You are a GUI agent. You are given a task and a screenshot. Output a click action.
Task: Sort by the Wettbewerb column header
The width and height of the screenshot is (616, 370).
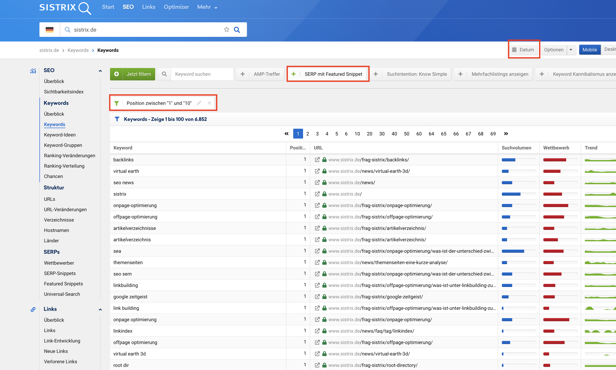(556, 148)
